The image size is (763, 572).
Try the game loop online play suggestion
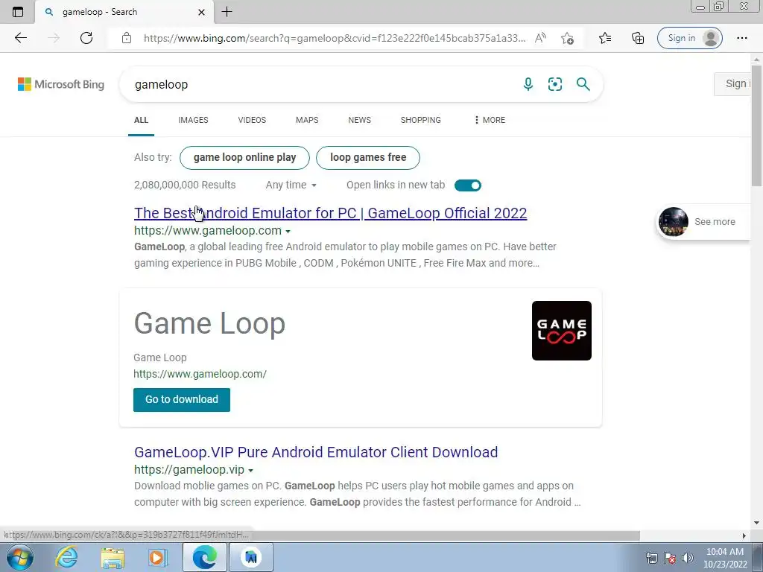coord(244,158)
